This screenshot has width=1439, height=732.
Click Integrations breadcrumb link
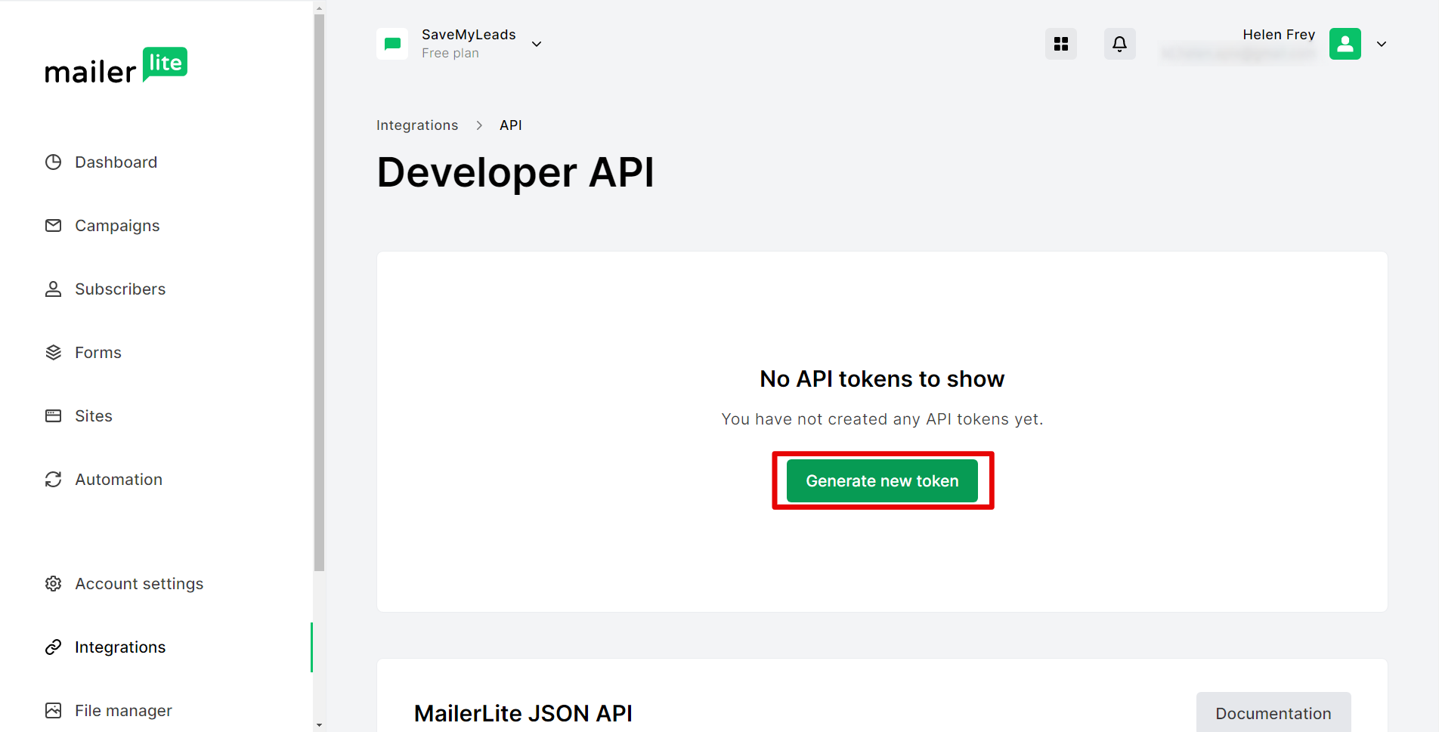[417, 125]
